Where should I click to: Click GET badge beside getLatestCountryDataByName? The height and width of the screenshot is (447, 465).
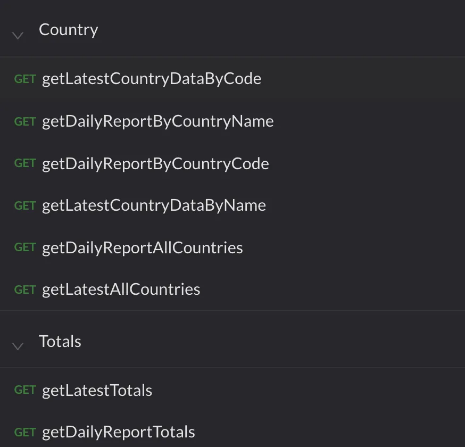tap(25, 206)
